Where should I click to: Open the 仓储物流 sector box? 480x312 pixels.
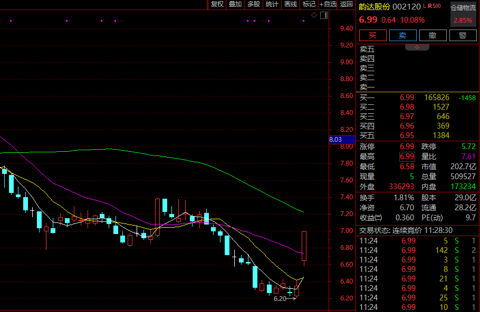[x=463, y=14]
